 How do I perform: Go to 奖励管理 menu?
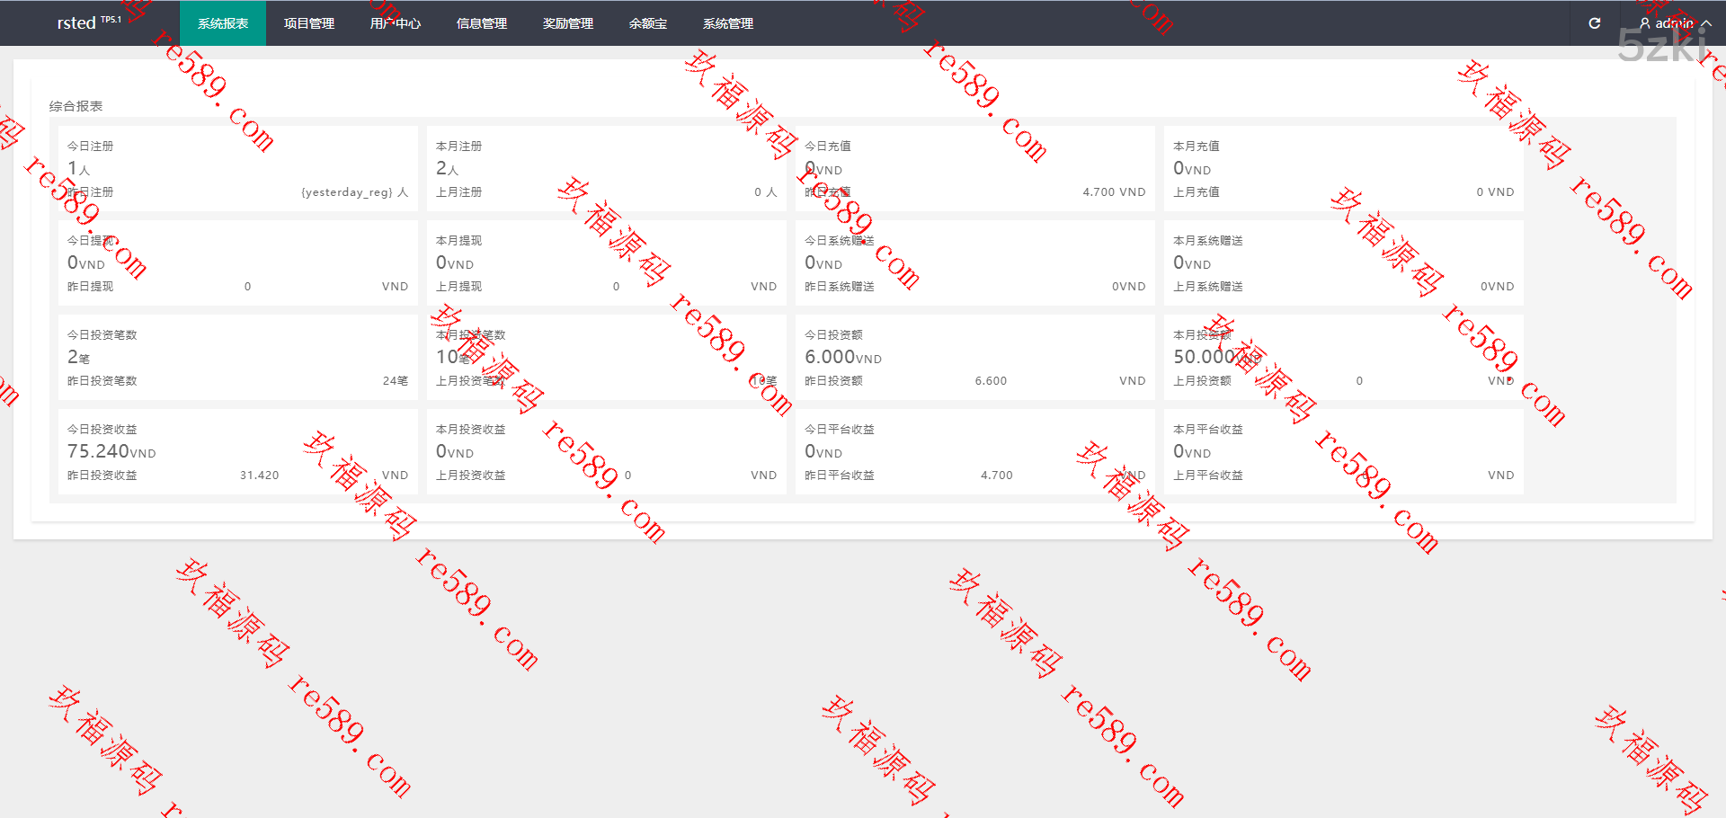568,23
